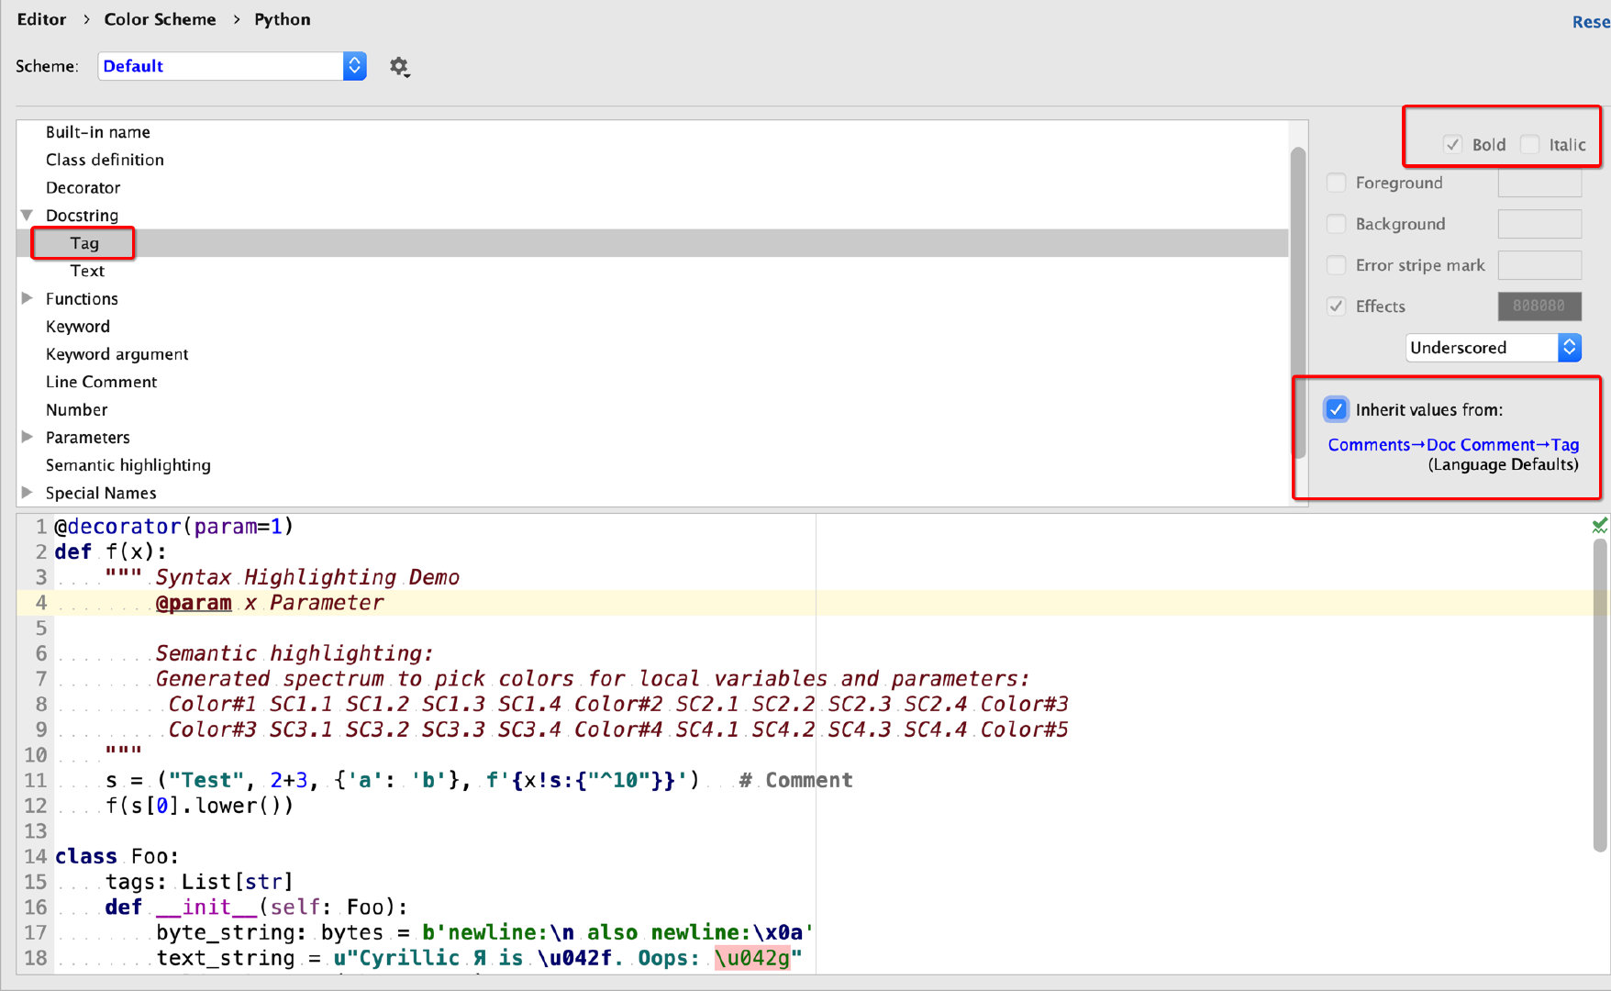This screenshot has width=1611, height=991.
Task: Click the Reset link
Action: click(1590, 22)
